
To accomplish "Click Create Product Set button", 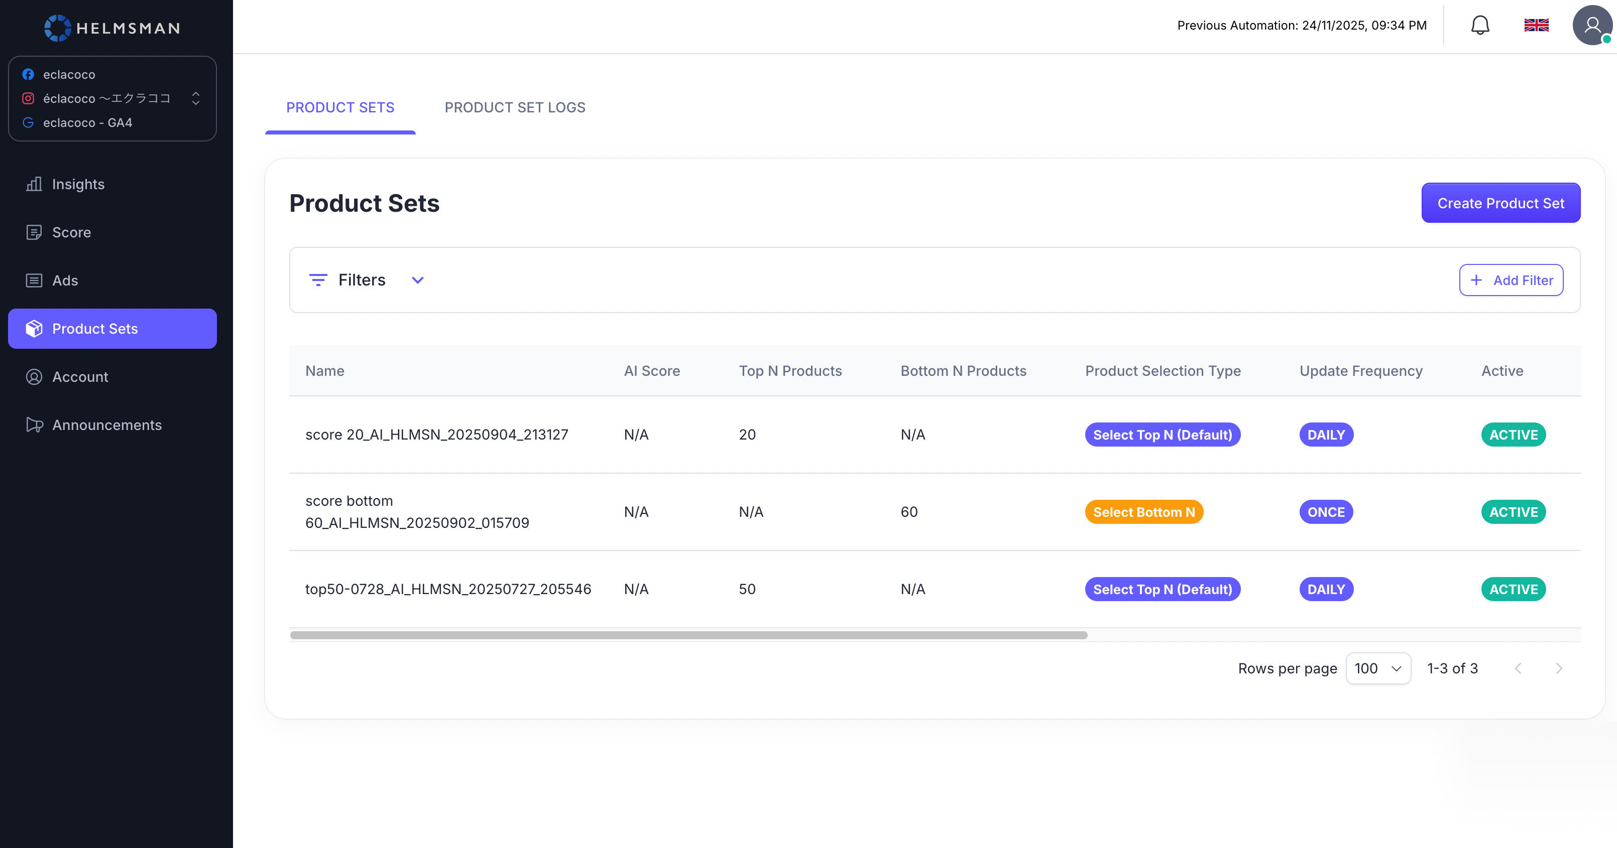I will 1500,203.
